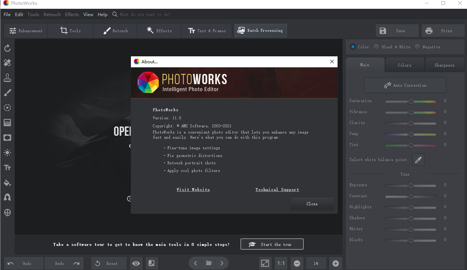Choose the adjustment brush tool in sidebar
The height and width of the screenshot is (270, 467).
coord(7,93)
